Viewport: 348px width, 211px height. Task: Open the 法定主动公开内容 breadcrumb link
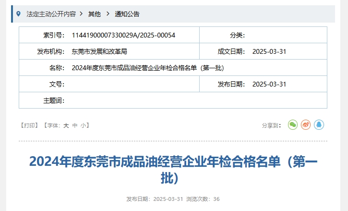point(51,14)
